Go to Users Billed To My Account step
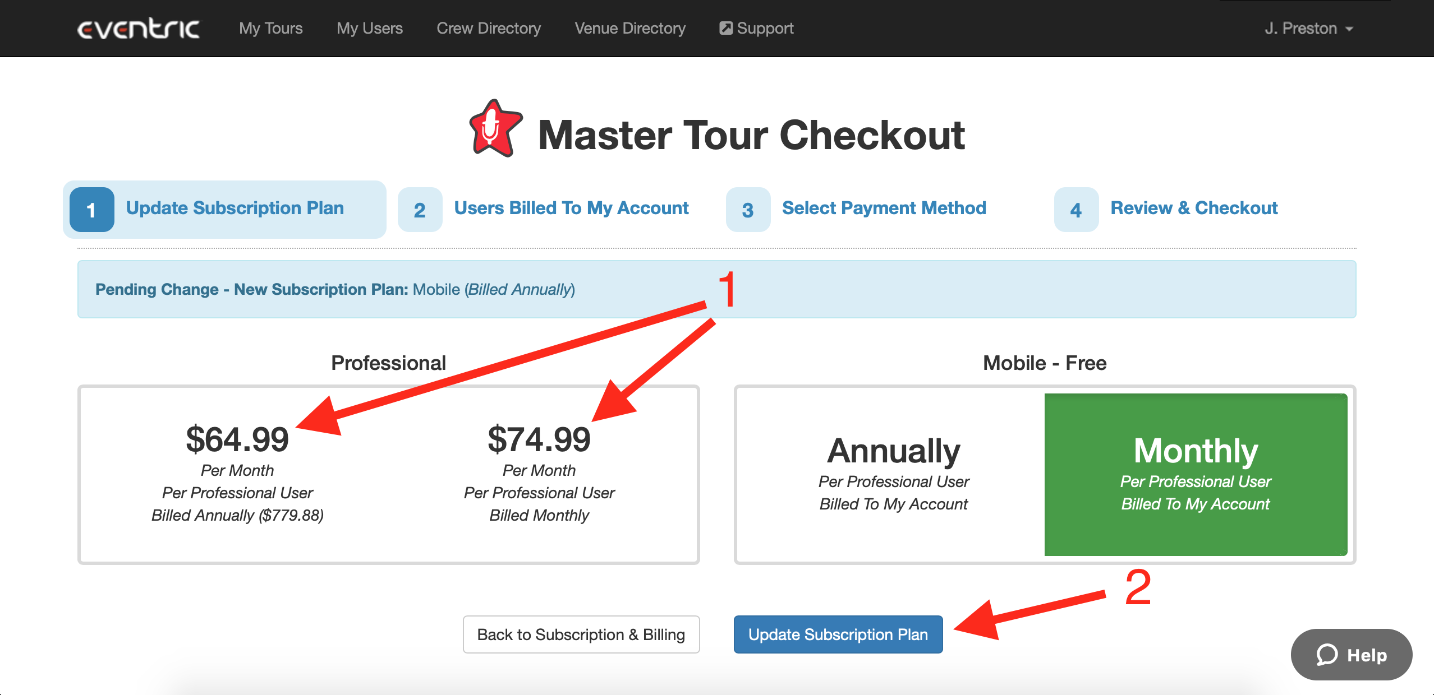Viewport: 1434px width, 695px height. pos(571,208)
